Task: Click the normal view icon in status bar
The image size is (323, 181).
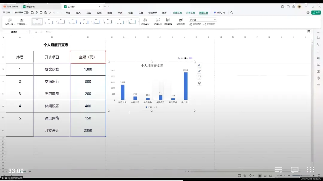Action: pyautogui.click(x=260, y=176)
